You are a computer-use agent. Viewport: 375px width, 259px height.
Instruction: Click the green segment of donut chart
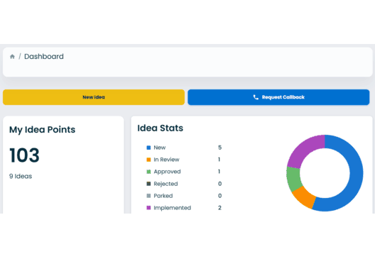293,178
